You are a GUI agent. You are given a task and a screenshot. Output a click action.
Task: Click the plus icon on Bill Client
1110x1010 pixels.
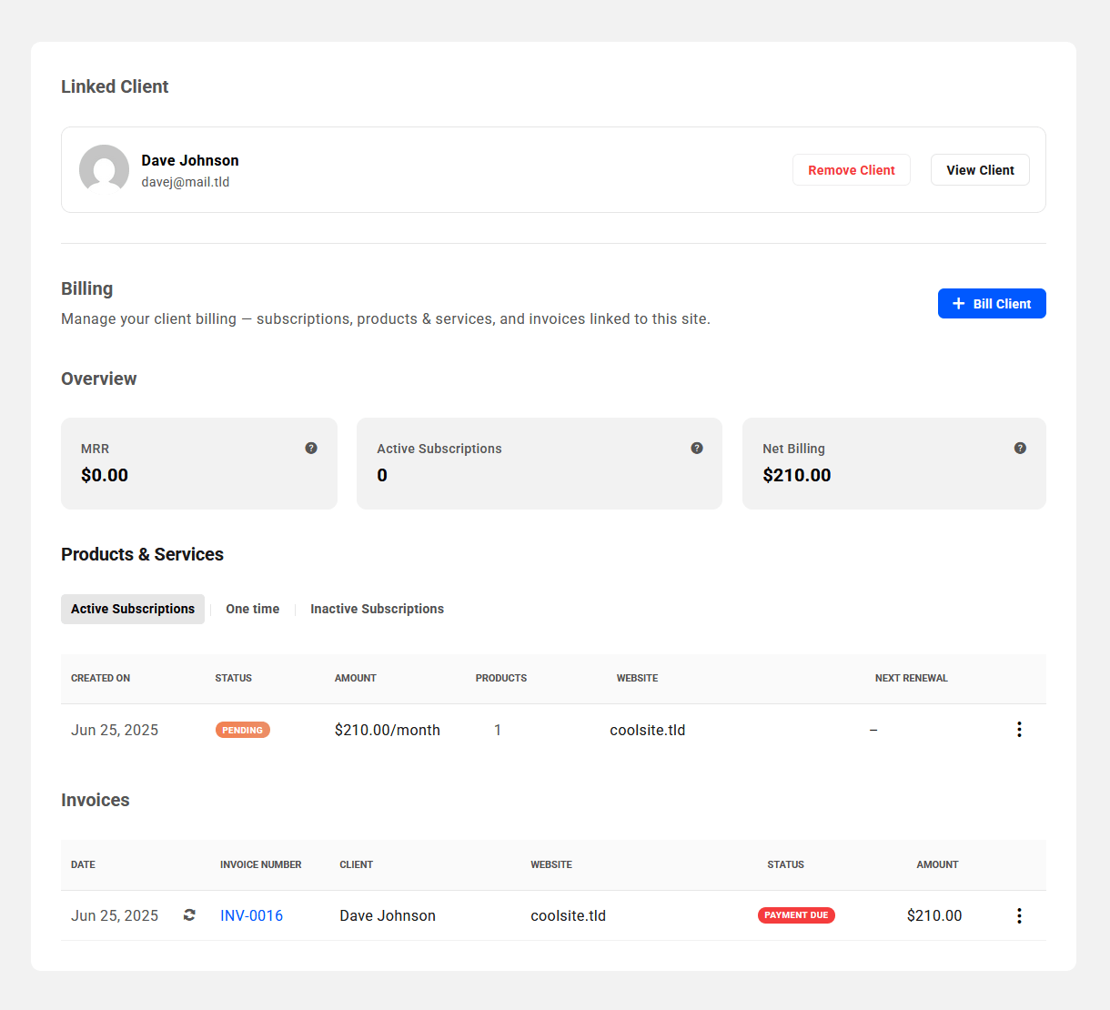tap(959, 303)
